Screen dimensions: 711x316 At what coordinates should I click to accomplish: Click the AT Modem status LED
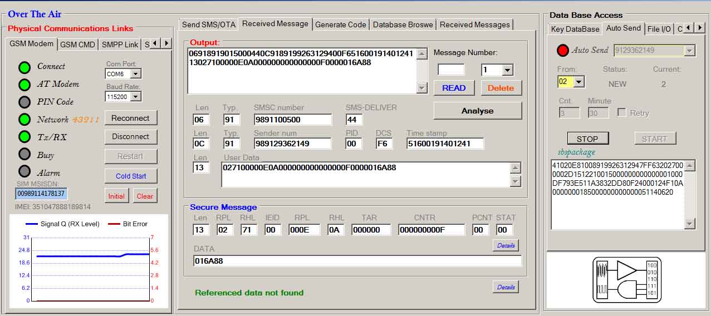[24, 85]
